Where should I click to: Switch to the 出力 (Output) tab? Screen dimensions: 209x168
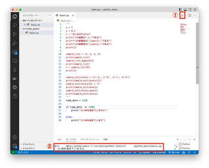pos(60,139)
